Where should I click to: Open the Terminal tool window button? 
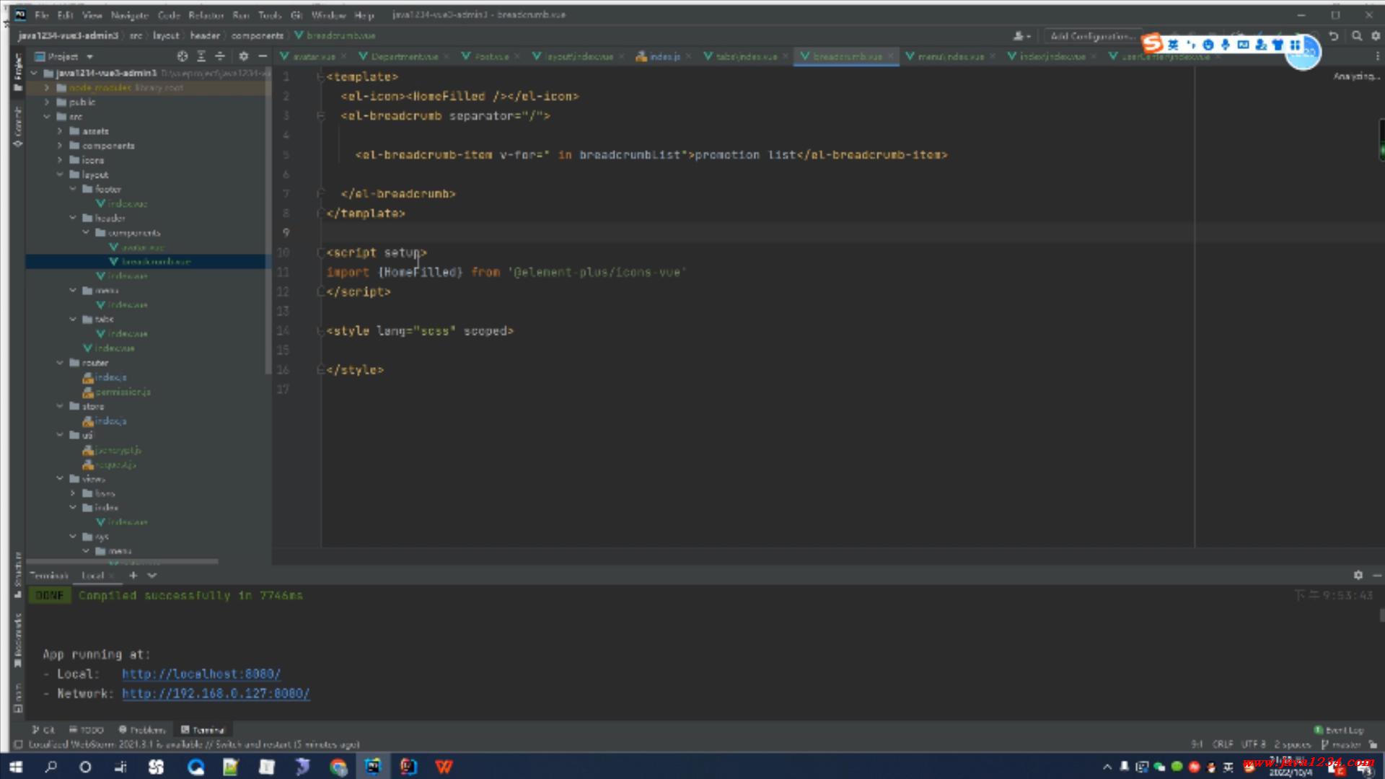(x=203, y=729)
